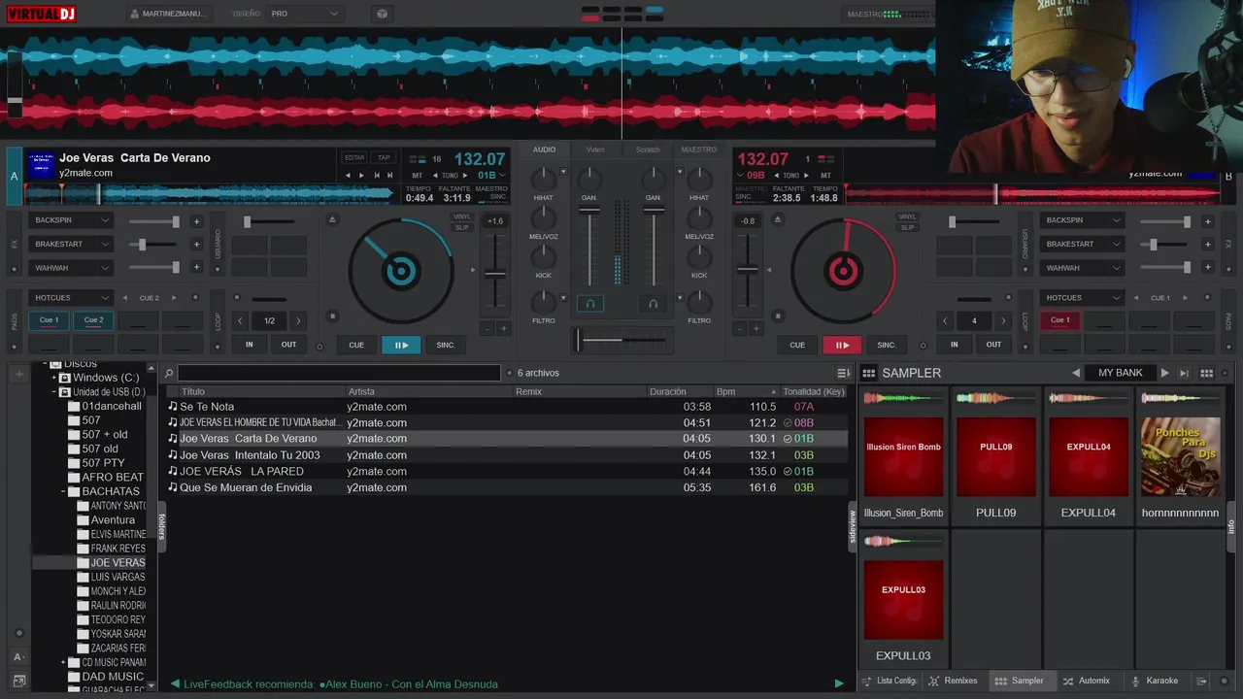The width and height of the screenshot is (1243, 699).
Task: Go to previous sampler bank arrow
Action: click(x=1076, y=373)
